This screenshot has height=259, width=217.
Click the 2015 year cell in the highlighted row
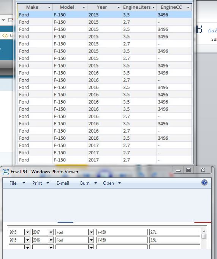tap(105, 15)
